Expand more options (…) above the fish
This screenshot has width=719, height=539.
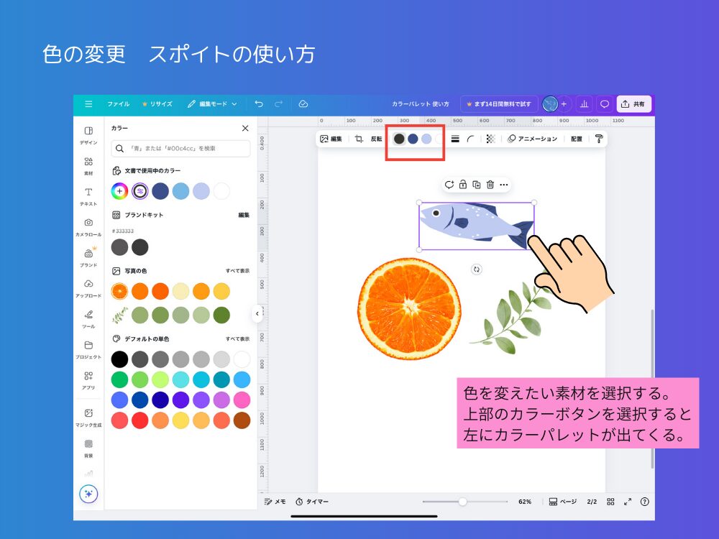504,185
